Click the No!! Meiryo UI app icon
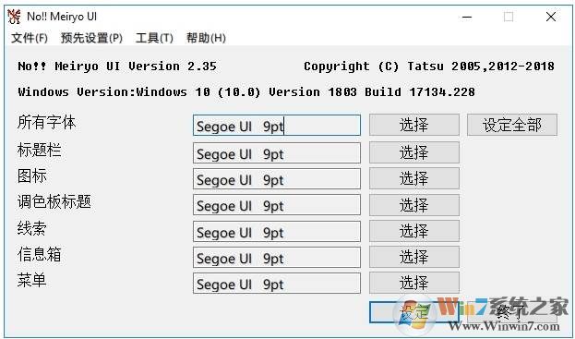This screenshot has height=339, width=575. pos(14,17)
